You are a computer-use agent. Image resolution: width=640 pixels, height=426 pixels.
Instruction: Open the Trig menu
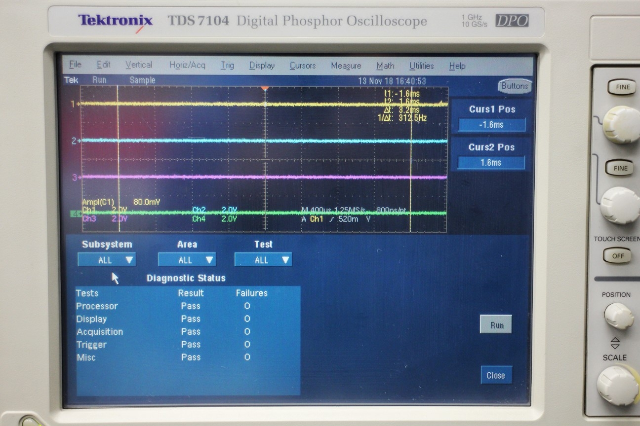(227, 66)
